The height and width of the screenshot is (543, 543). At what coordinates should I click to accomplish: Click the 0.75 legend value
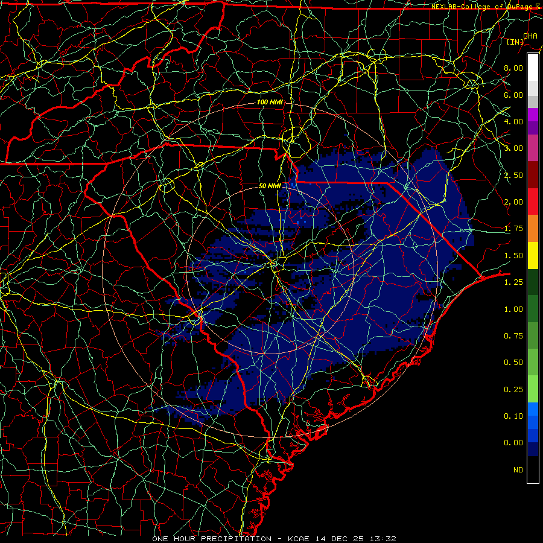tap(513, 336)
